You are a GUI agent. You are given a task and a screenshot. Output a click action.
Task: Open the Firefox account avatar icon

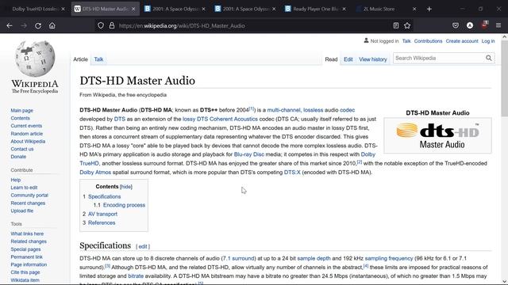(470, 25)
